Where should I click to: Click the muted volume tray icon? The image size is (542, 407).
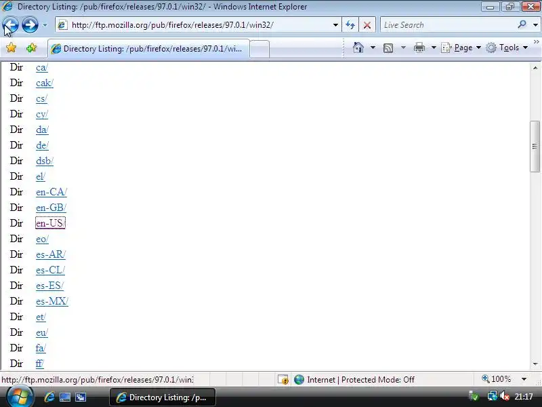click(504, 396)
